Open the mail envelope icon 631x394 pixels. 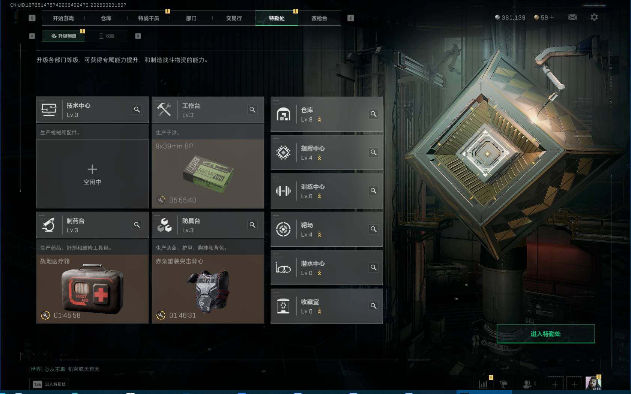[572, 17]
